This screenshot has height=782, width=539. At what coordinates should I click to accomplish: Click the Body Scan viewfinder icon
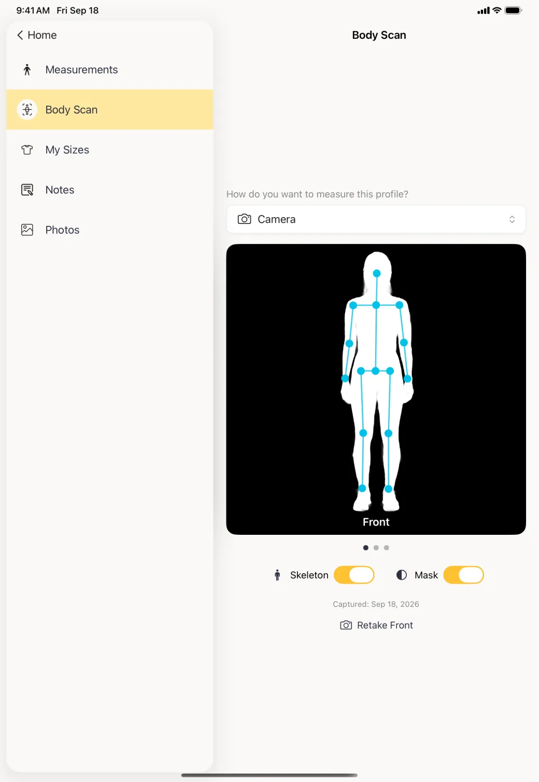[x=27, y=110]
